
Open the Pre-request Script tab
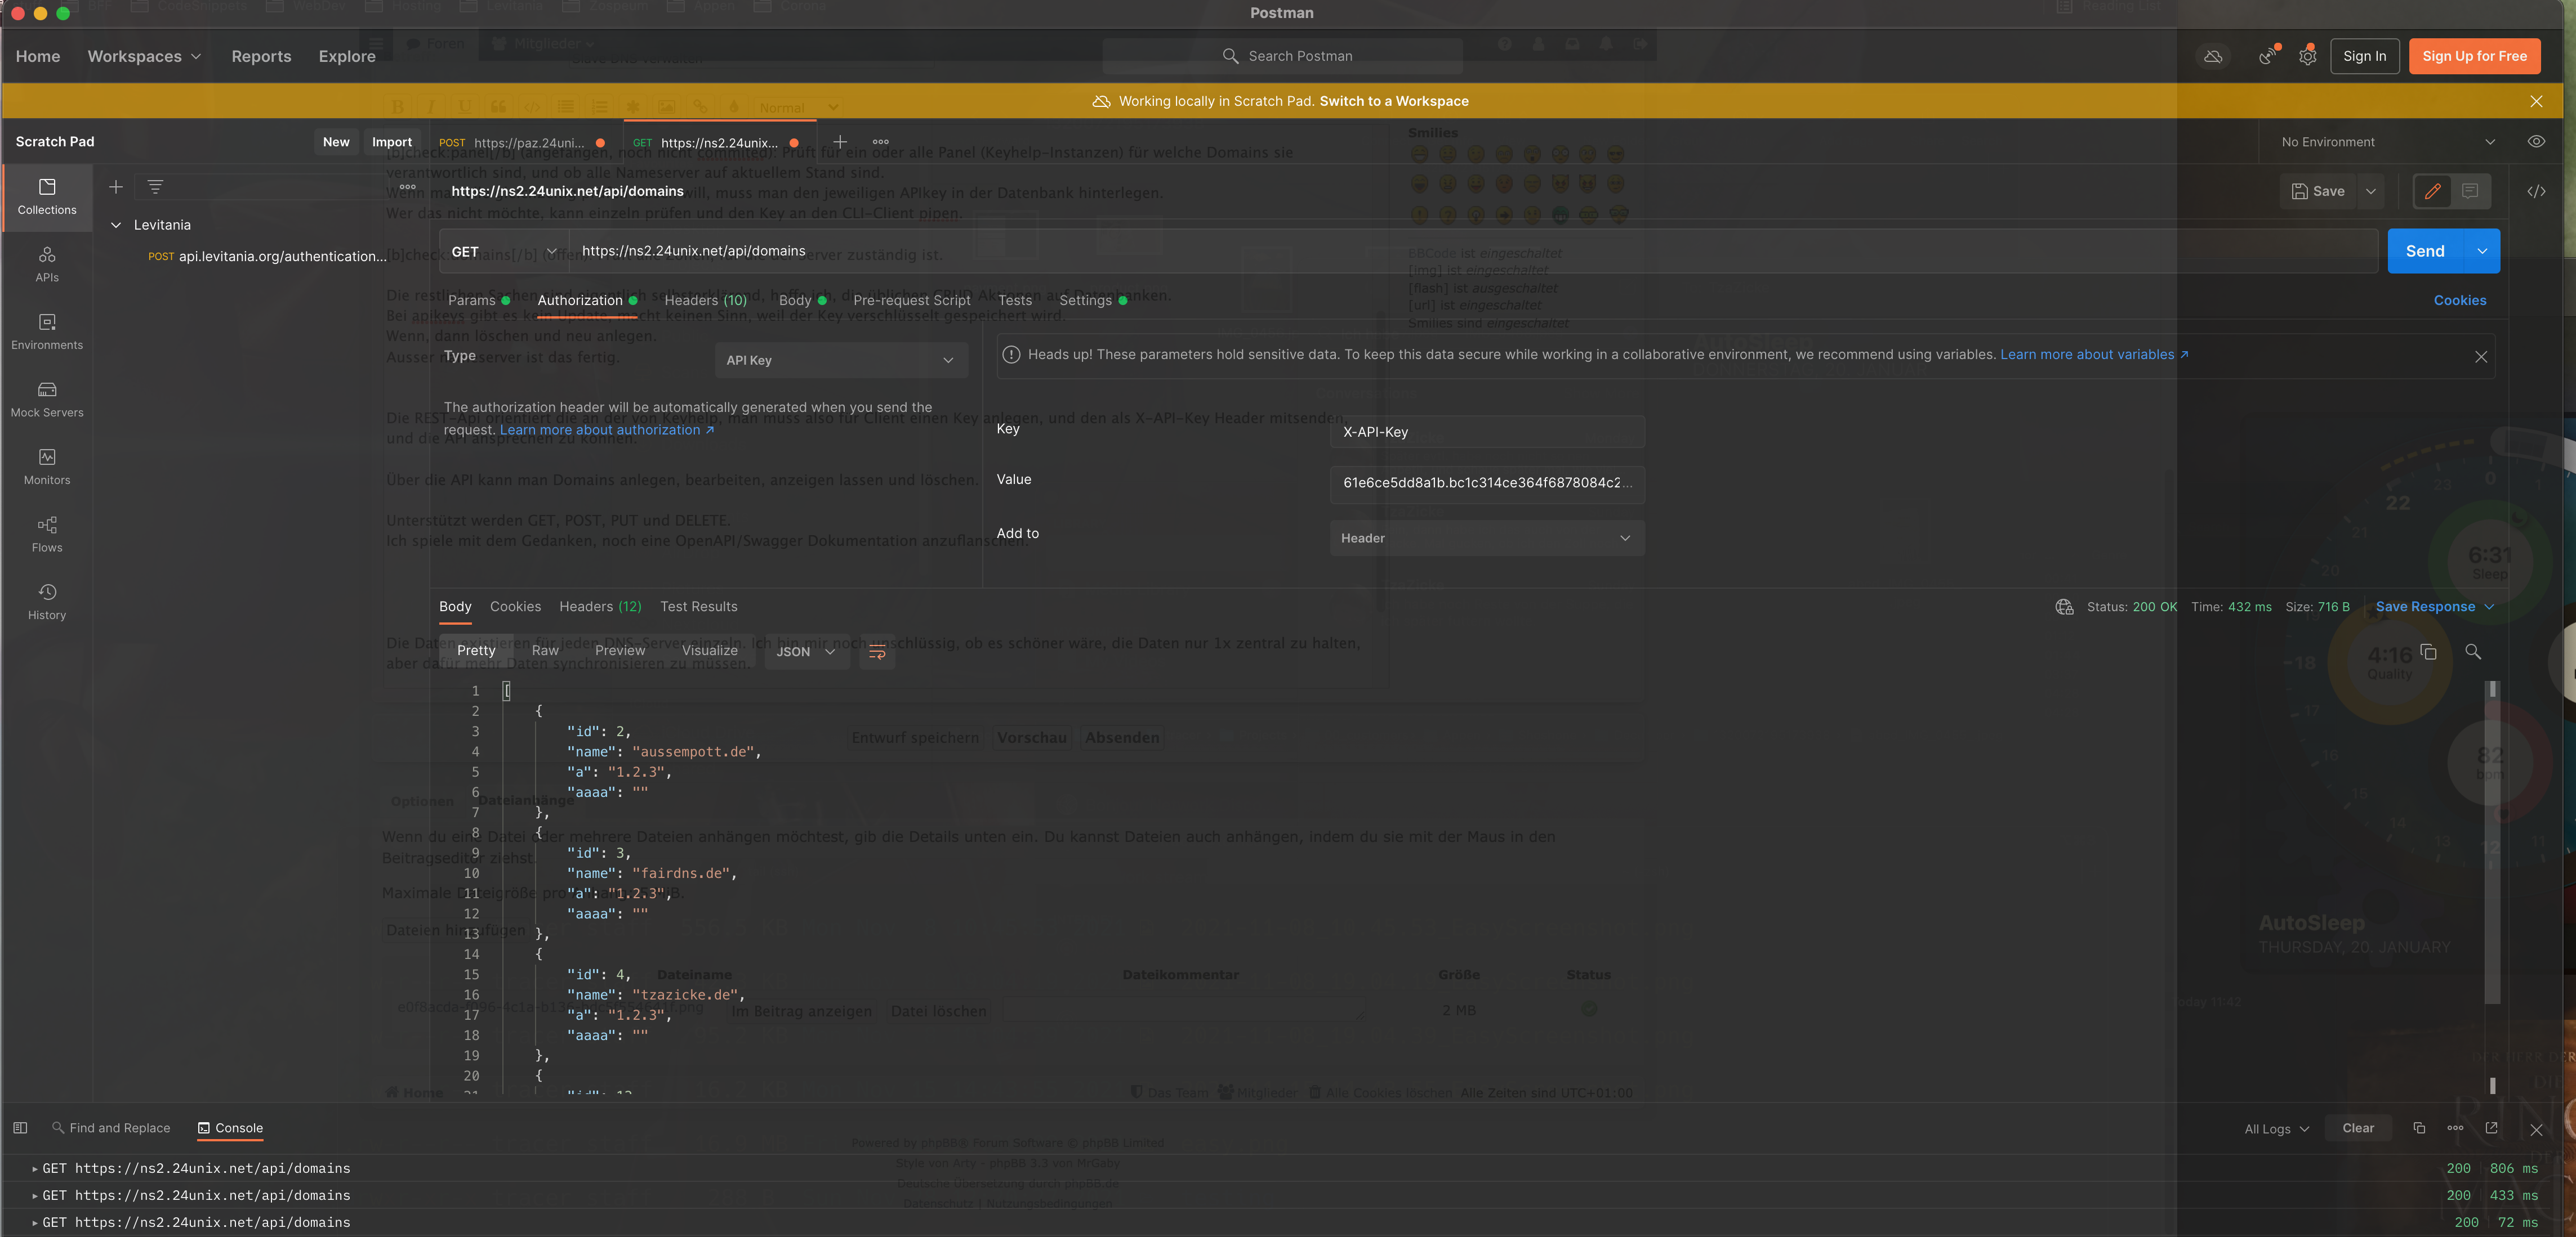[x=911, y=300]
